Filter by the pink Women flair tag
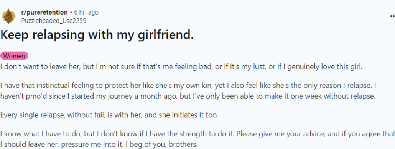Viewport: 395px width, 149px height. click(x=14, y=56)
